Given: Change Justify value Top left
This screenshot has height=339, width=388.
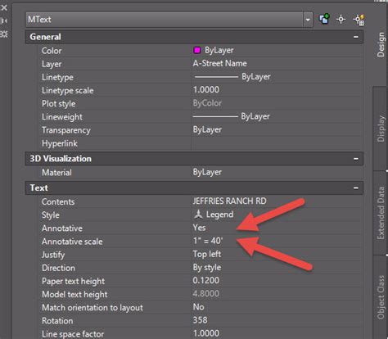Looking at the screenshot, I should (x=207, y=254).
